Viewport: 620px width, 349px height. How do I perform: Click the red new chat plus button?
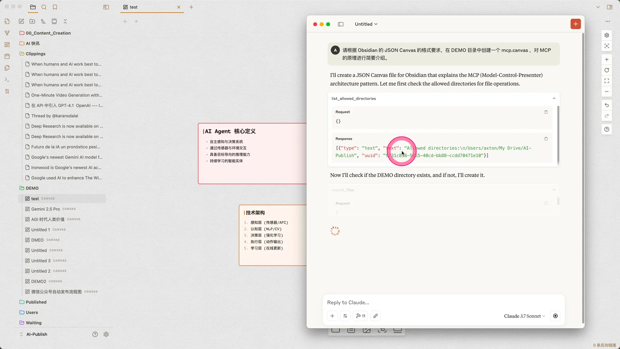[x=575, y=24]
